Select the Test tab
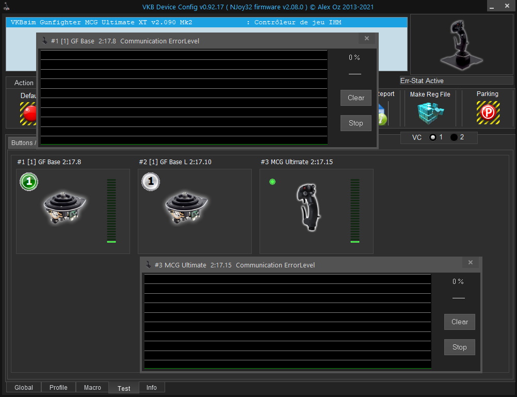517x397 pixels. pyautogui.click(x=124, y=388)
